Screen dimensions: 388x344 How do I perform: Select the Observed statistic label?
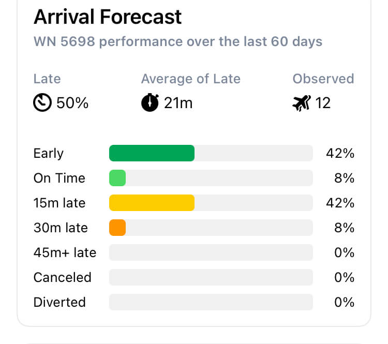323,79
